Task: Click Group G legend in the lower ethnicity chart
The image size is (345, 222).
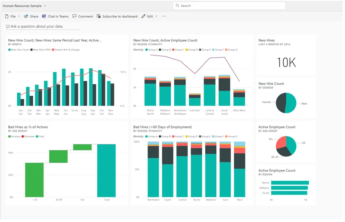Action: pyautogui.click(x=231, y=137)
